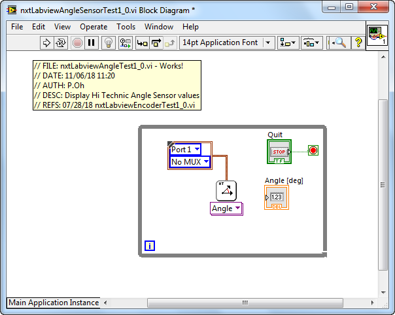
Task: Click Step Over button
Action: pyautogui.click(x=156, y=43)
